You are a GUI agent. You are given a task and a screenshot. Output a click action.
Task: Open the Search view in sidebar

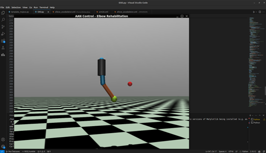tap(3, 20)
